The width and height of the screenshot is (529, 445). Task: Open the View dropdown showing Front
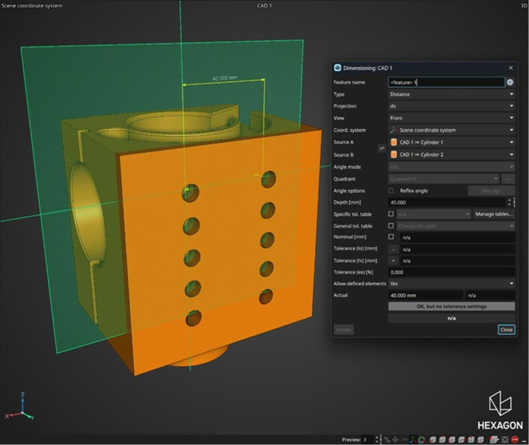[451, 118]
